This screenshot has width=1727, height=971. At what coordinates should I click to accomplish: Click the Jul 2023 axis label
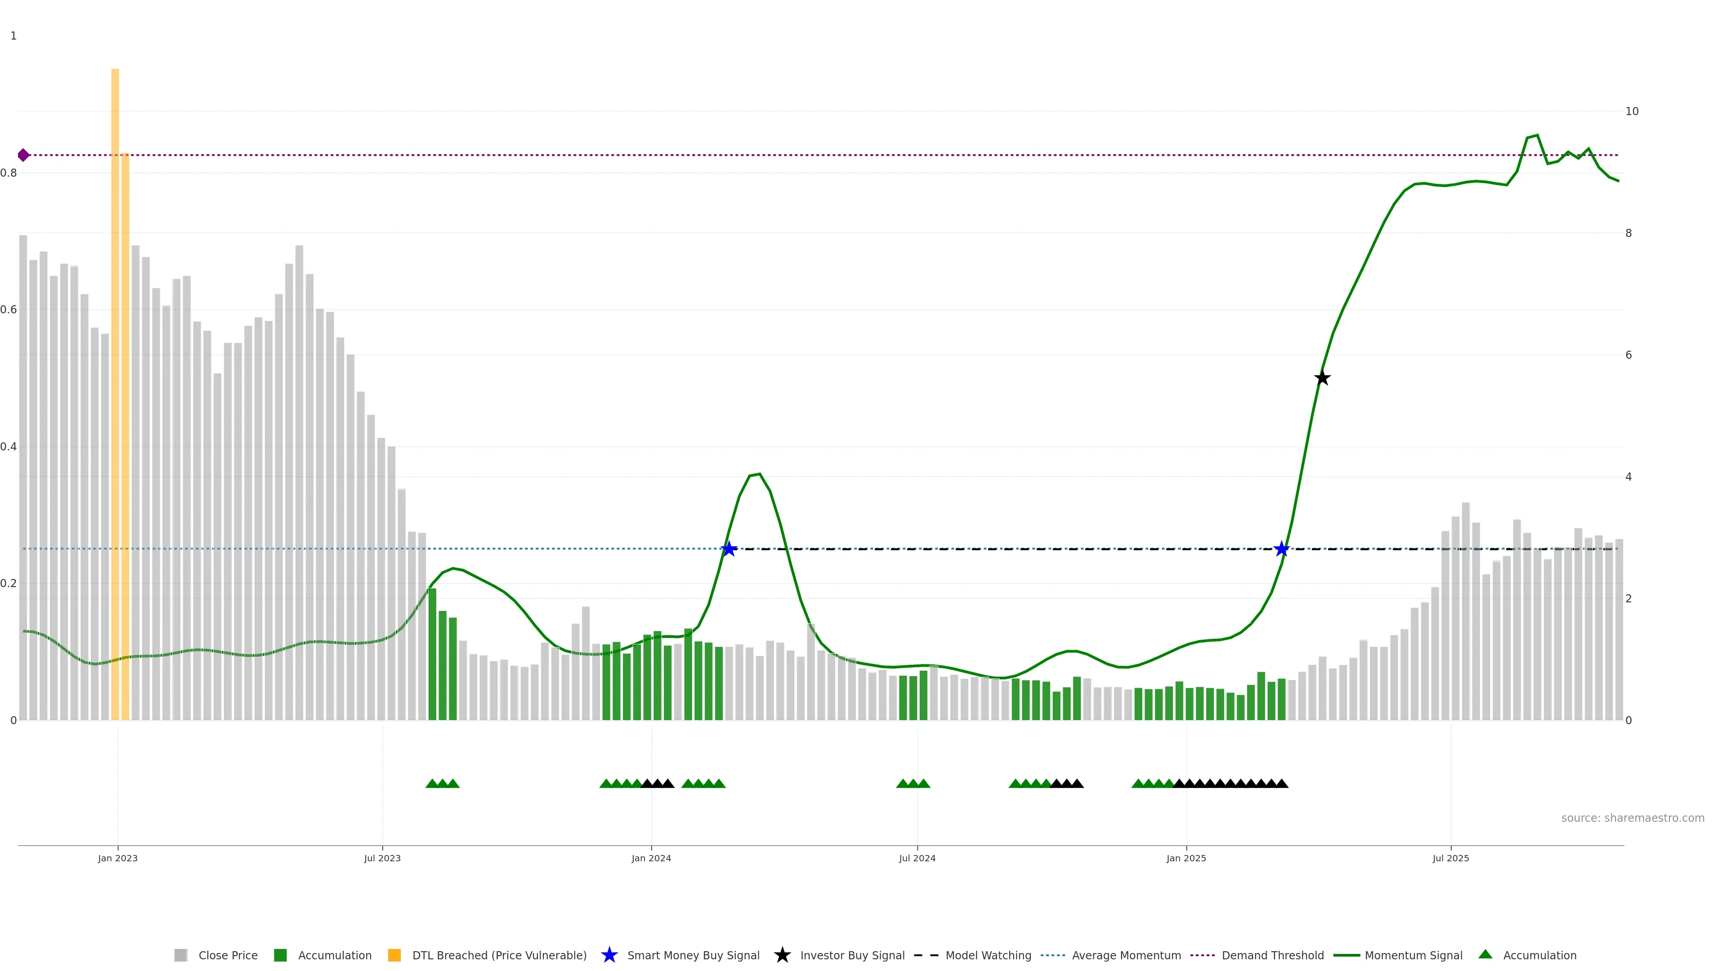pos(382,858)
